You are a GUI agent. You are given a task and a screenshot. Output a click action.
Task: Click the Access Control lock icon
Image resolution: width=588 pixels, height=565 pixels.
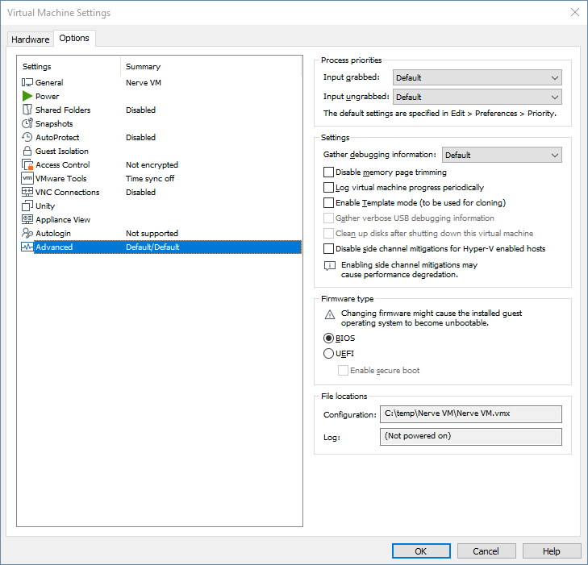tap(27, 164)
